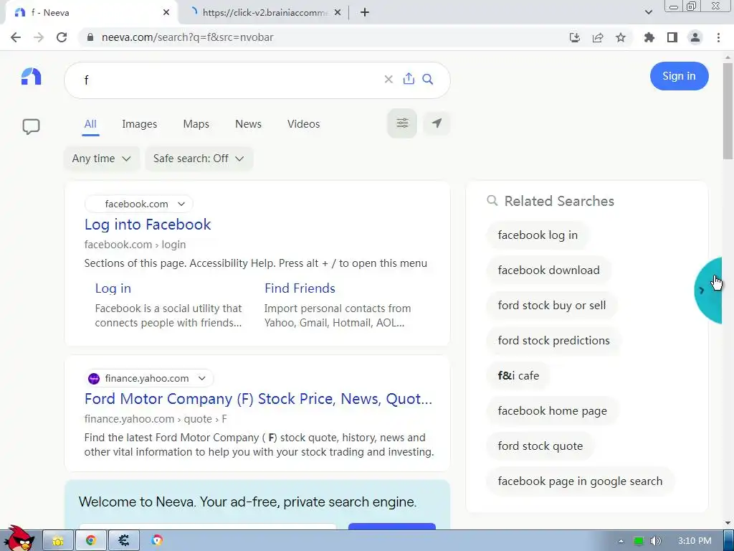Click the location arrow icon
The width and height of the screenshot is (734, 551).
coord(437,123)
